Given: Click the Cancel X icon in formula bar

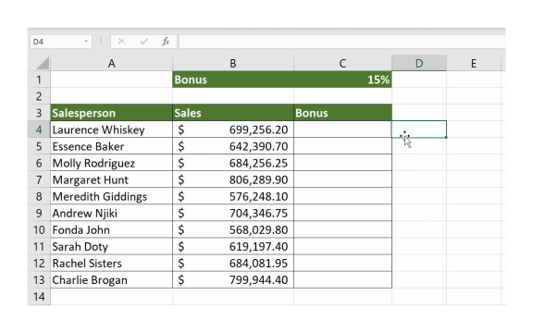Looking at the screenshot, I should pos(121,42).
